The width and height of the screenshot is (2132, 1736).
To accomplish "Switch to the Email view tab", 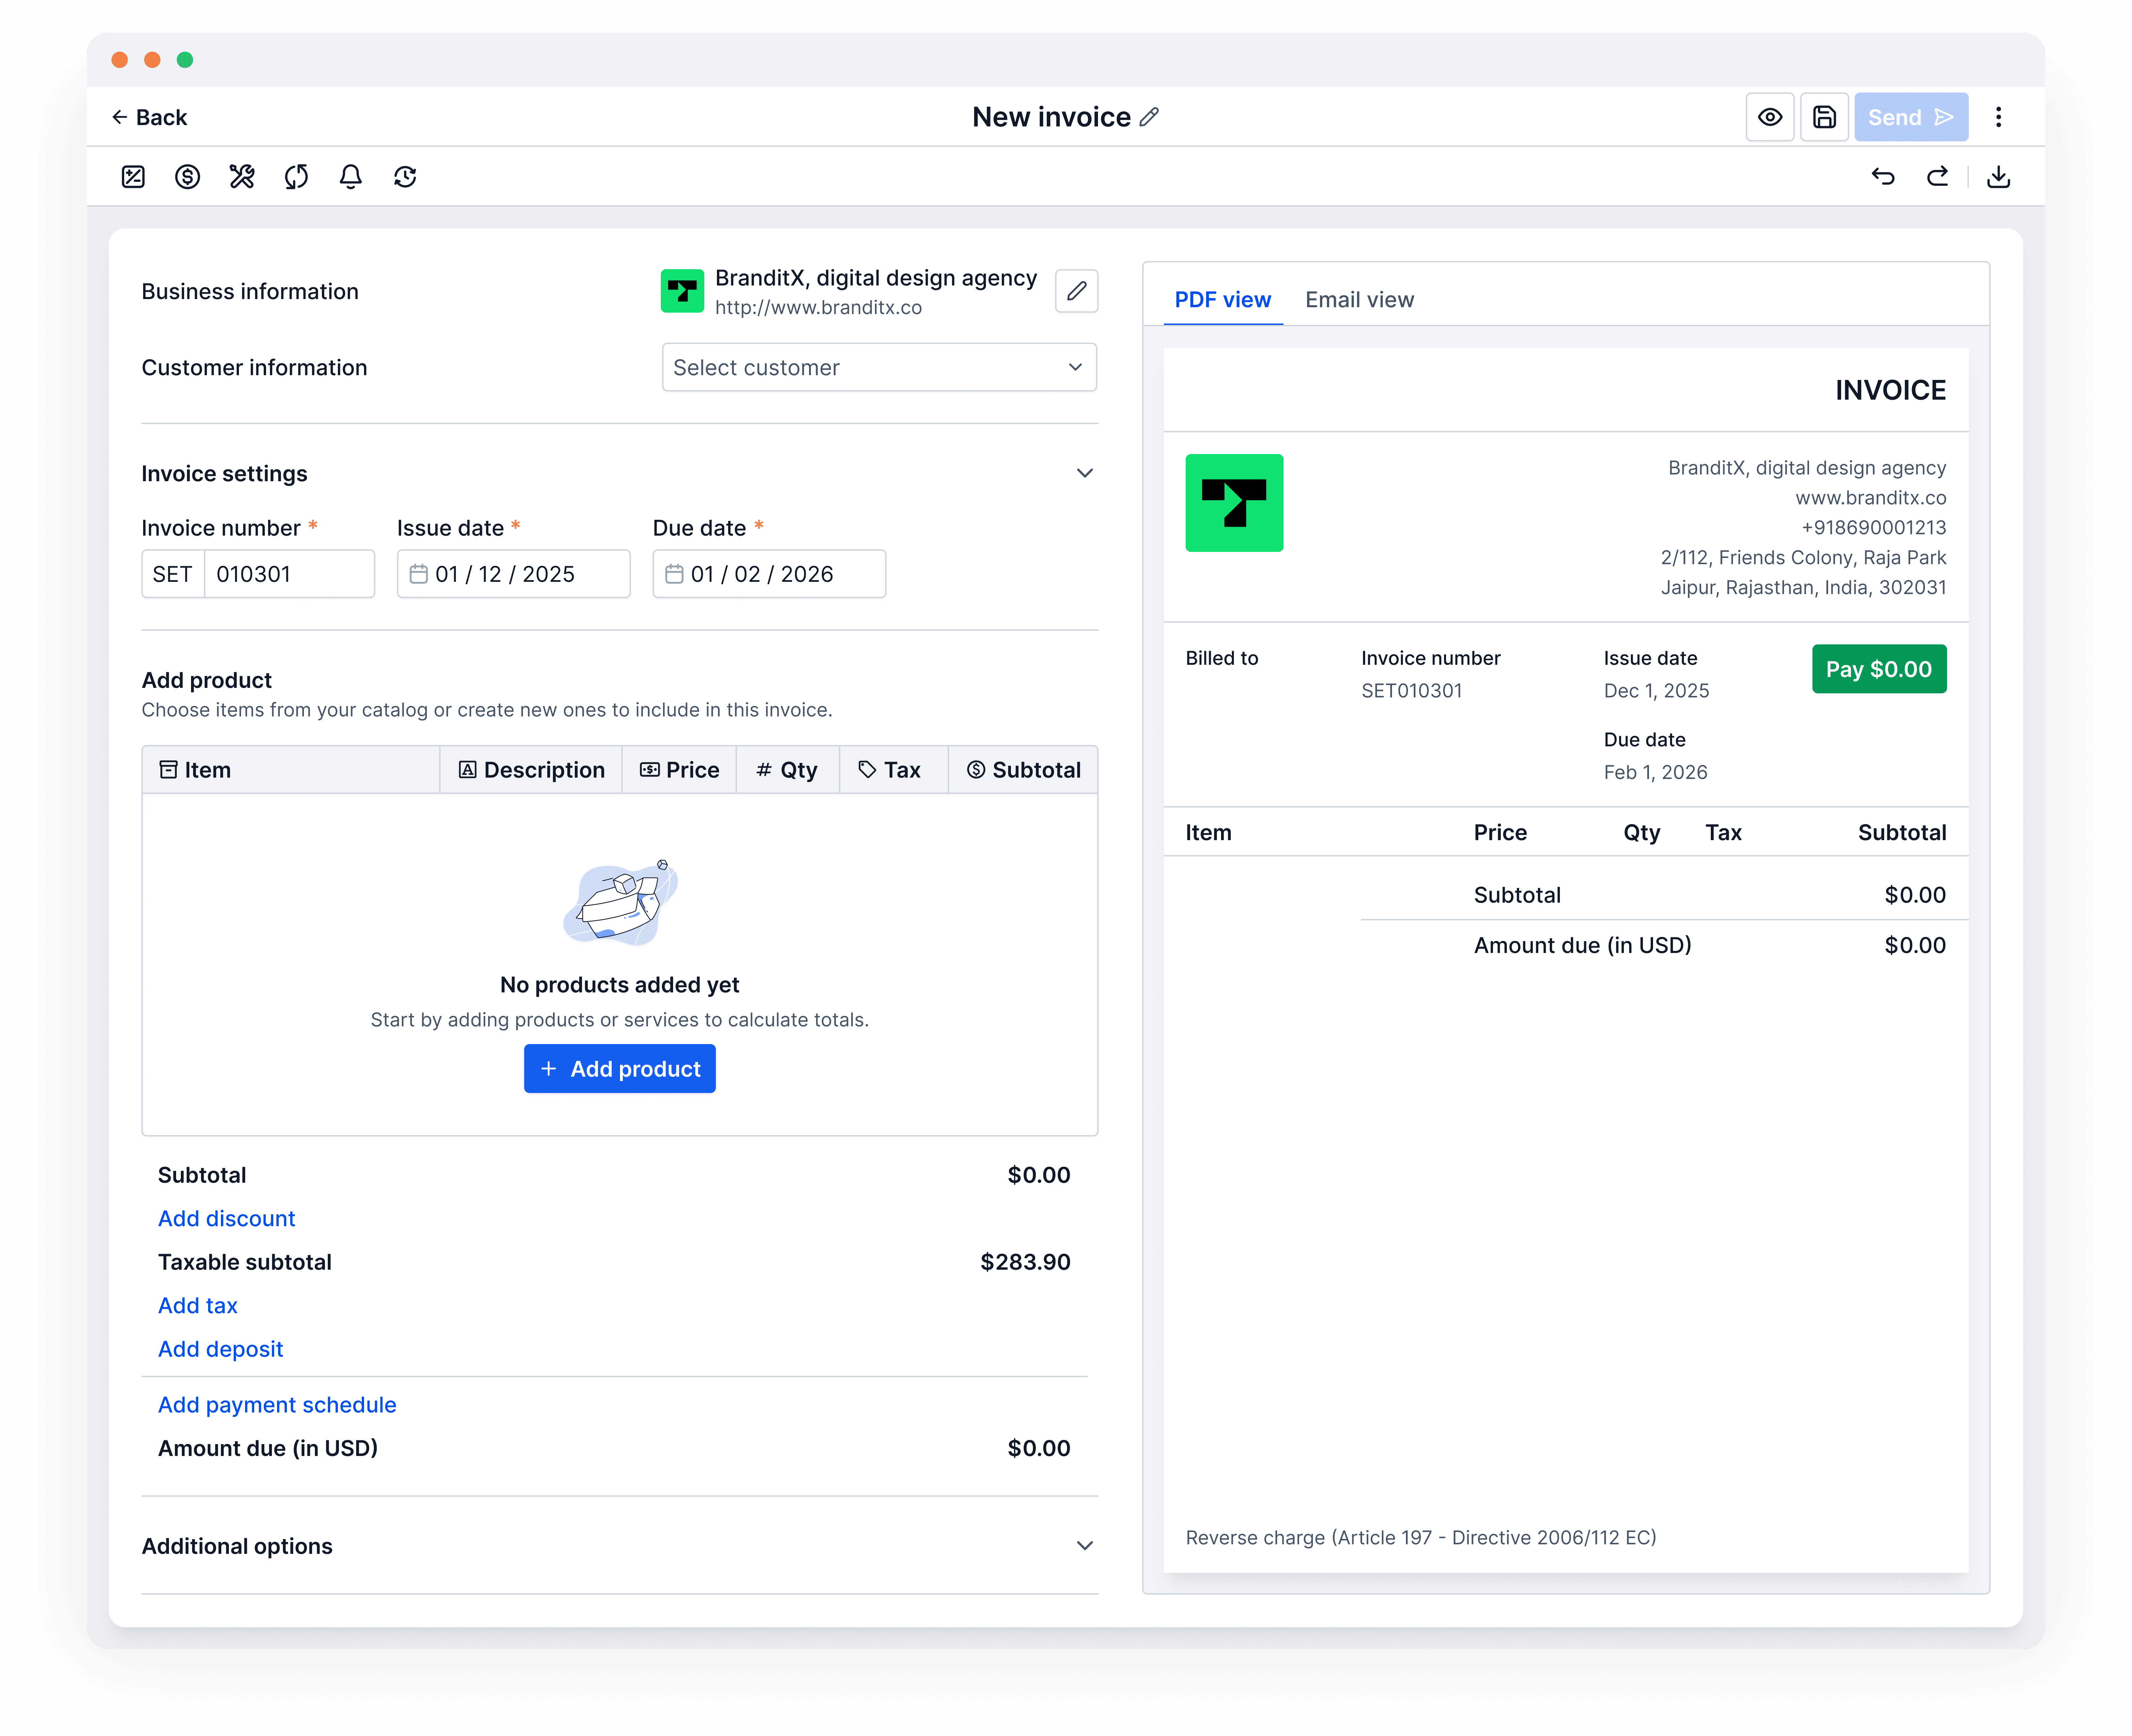I will pos(1359,300).
